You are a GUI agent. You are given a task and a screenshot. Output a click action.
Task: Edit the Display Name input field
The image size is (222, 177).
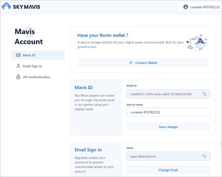[168, 112]
